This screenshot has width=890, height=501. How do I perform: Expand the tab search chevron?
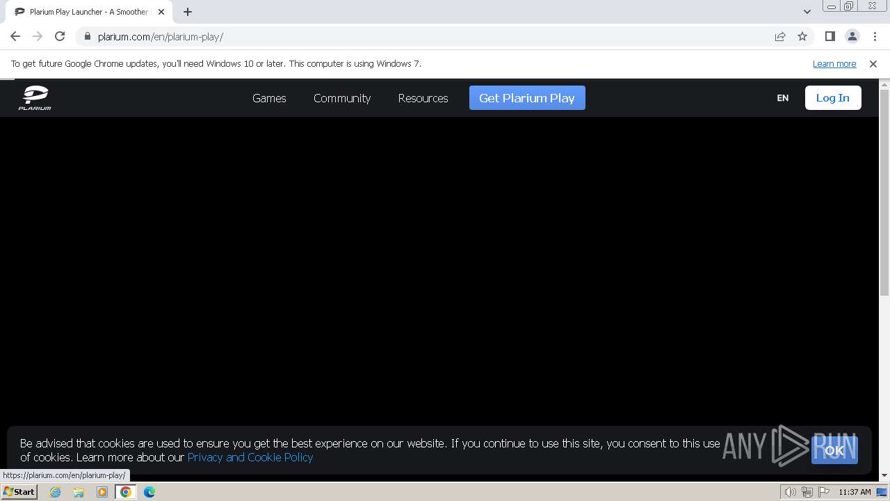tap(807, 12)
